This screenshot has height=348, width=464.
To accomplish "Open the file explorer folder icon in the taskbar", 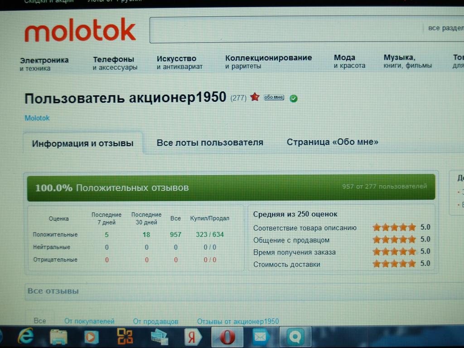I will pyautogui.click(x=58, y=337).
